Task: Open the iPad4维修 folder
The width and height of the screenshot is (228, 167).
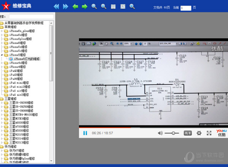Action: (16, 79)
